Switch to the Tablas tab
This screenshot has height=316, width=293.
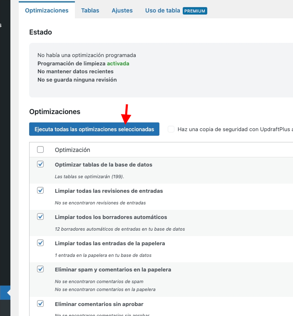(x=90, y=10)
